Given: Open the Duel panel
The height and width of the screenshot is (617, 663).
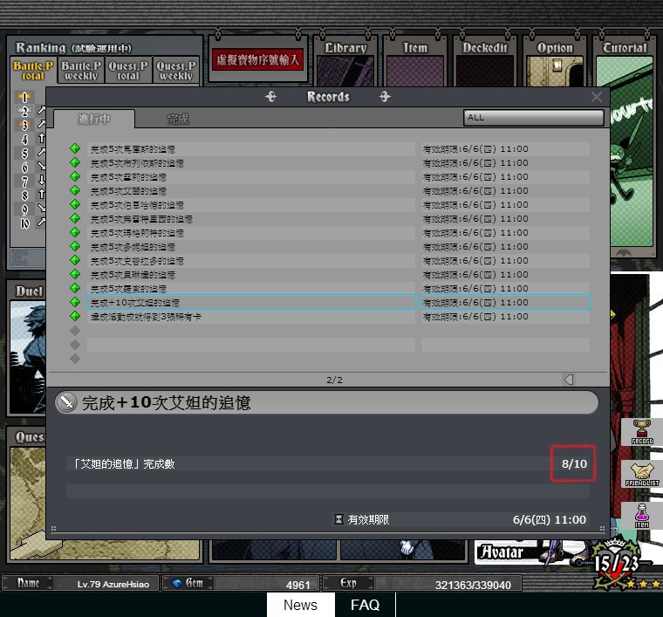Looking at the screenshot, I should coord(26,347).
